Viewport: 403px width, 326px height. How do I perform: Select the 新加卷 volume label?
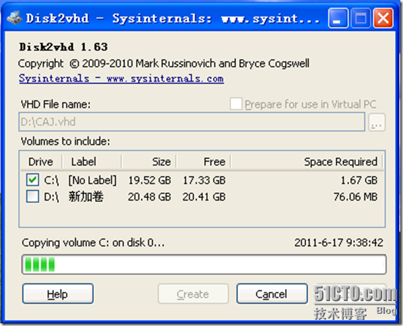click(86, 197)
